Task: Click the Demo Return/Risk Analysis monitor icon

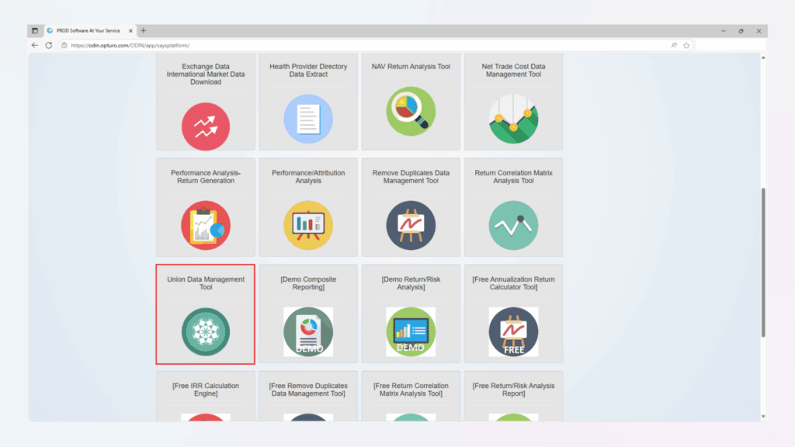Action: coord(411,332)
